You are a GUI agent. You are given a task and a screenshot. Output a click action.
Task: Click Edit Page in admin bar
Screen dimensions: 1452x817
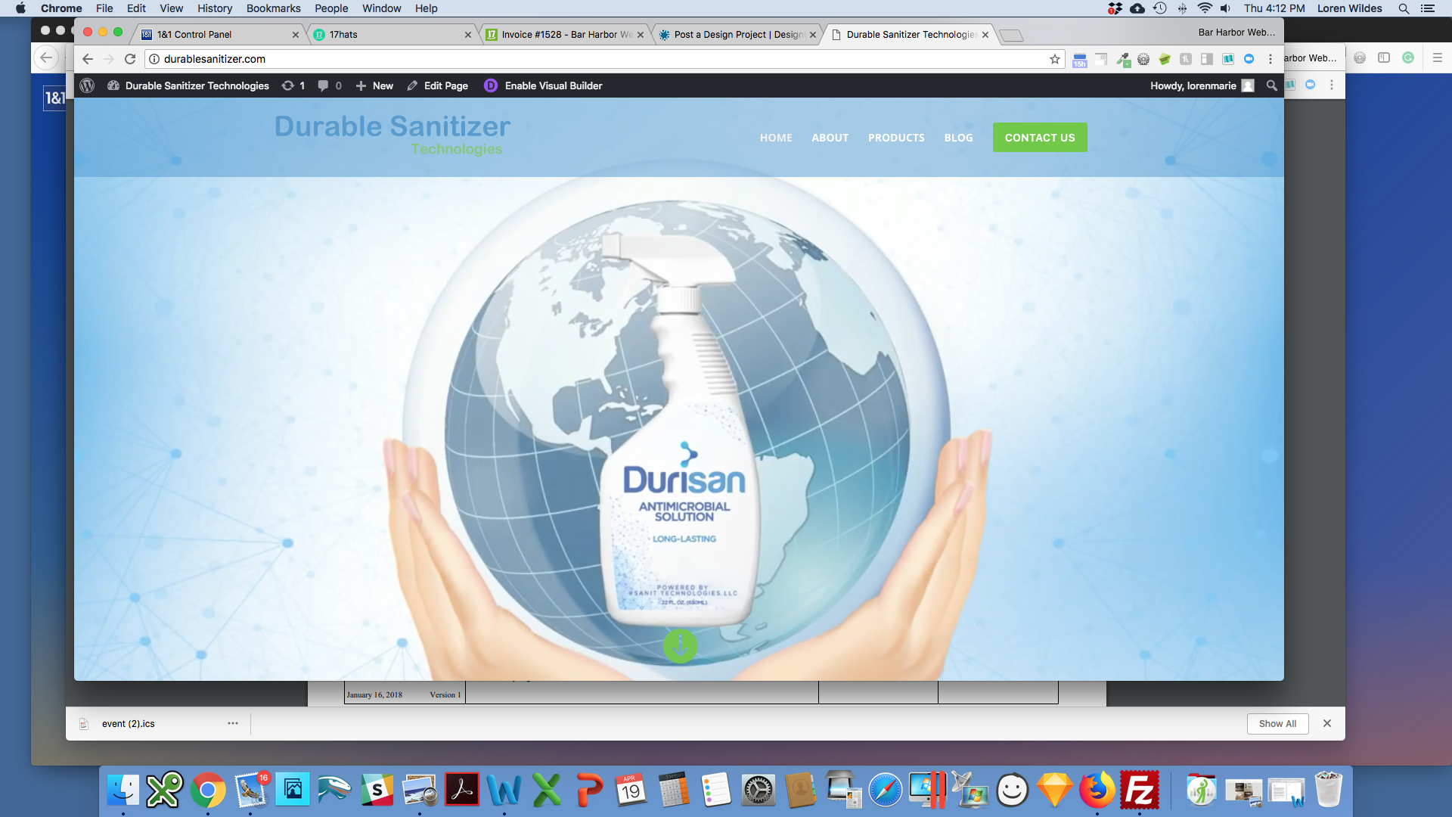point(438,85)
